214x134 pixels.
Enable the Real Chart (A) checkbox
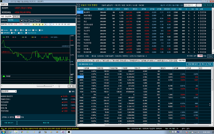26,33
